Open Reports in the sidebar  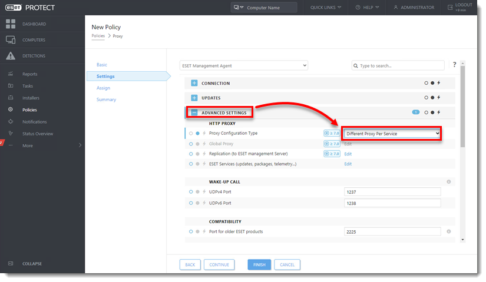point(30,74)
